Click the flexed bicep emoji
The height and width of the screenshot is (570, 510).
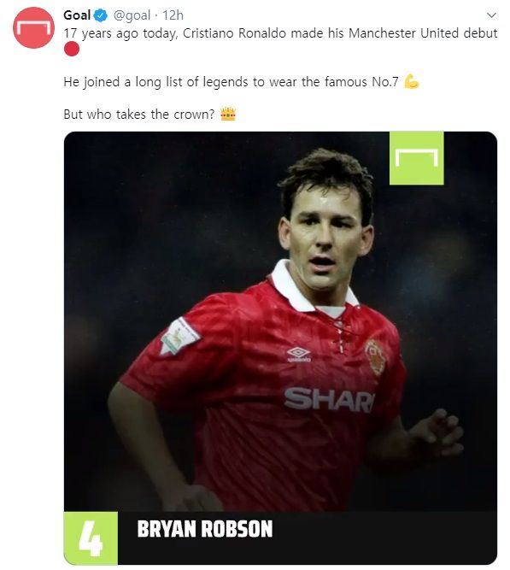[x=412, y=81]
